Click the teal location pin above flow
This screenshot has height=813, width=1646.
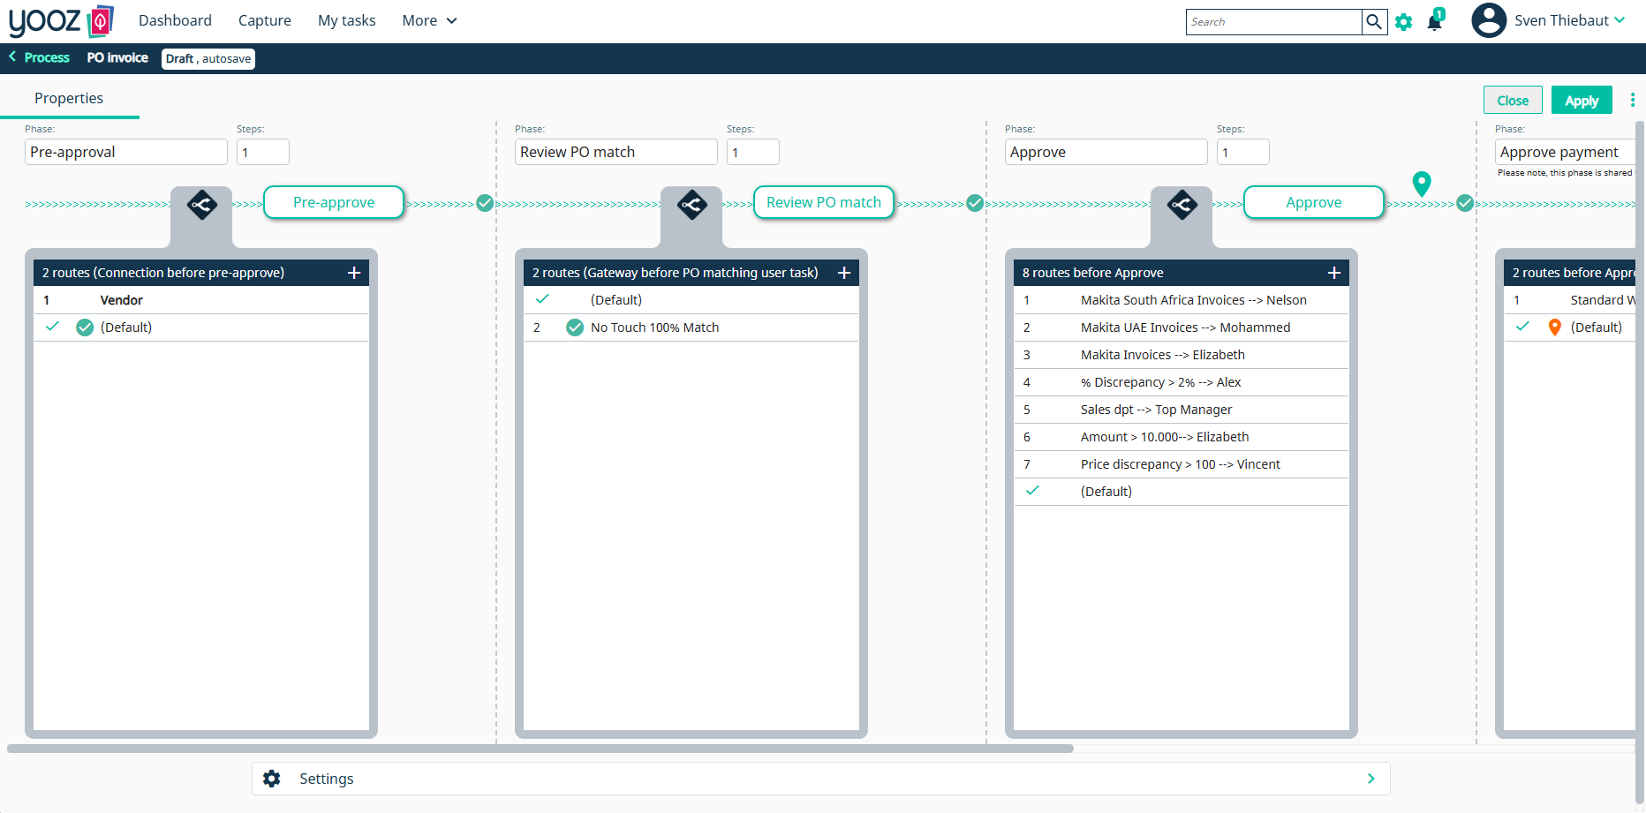(x=1422, y=184)
